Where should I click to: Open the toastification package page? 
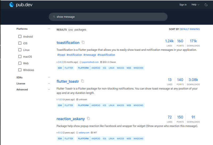(68, 43)
